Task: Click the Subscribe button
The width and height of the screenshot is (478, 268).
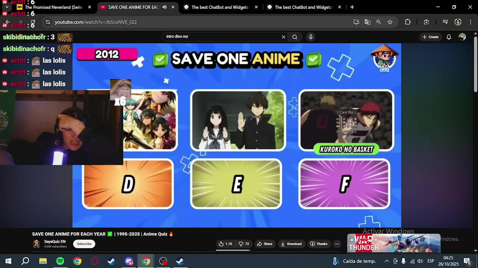Action: click(84, 244)
